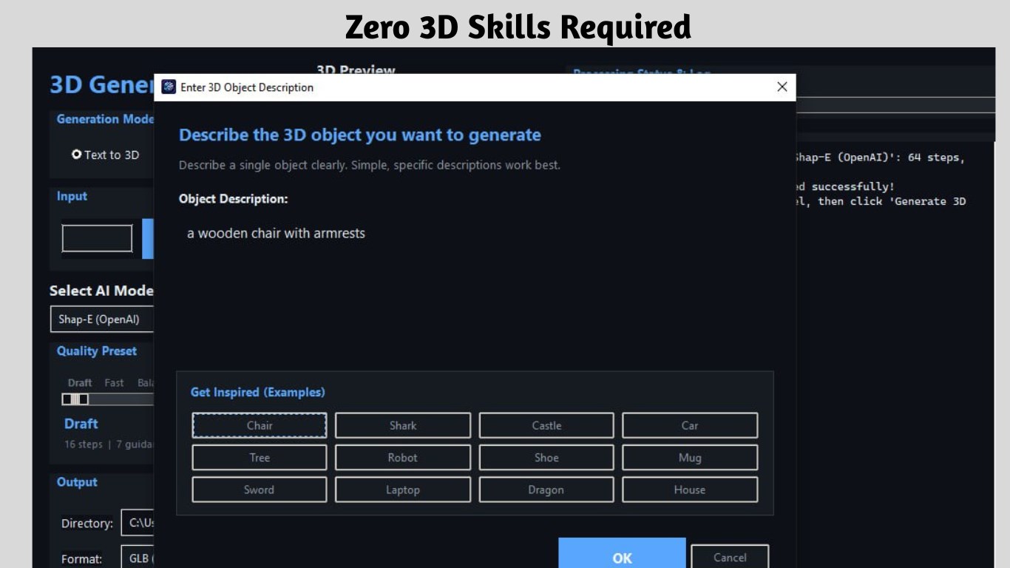
Task: Click the 'Draft' preset heading text
Action: point(81,424)
